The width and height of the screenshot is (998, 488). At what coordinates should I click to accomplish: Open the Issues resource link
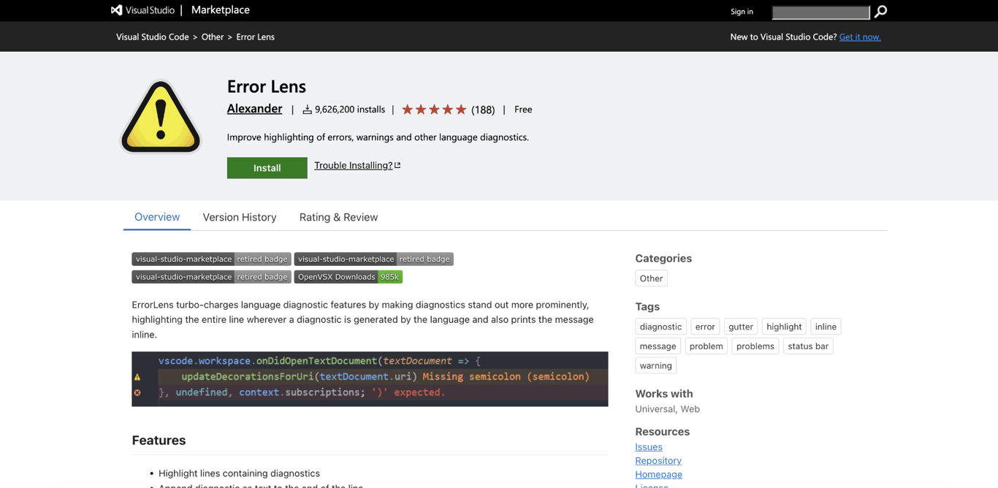(x=649, y=447)
